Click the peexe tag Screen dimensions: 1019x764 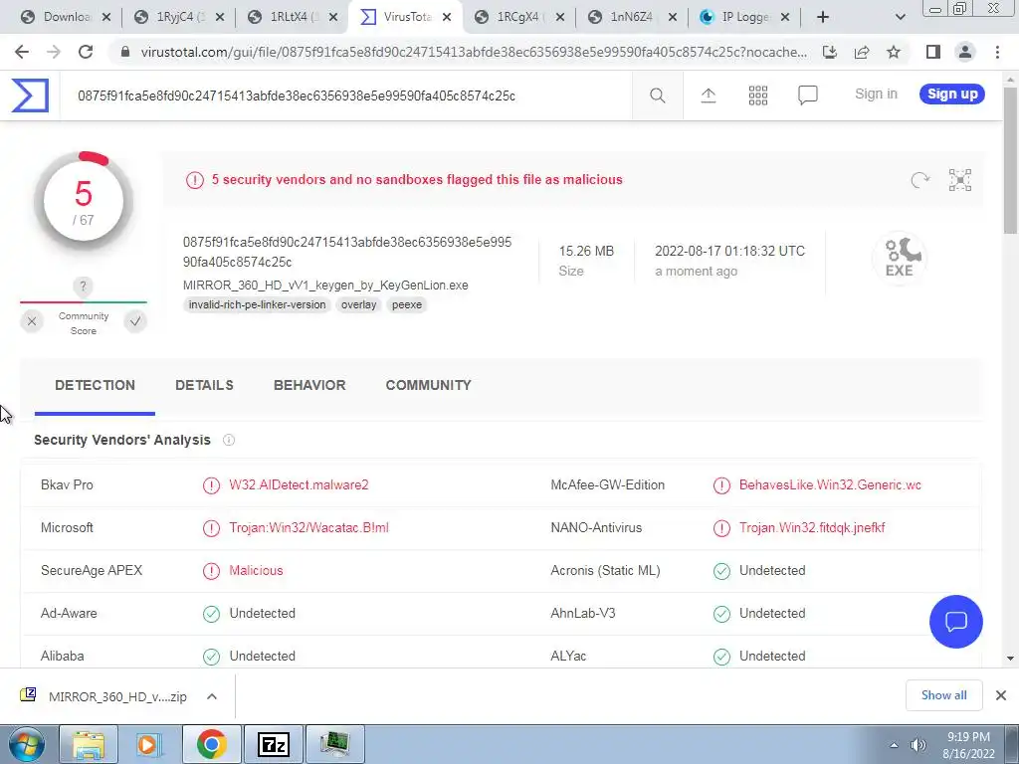407,304
